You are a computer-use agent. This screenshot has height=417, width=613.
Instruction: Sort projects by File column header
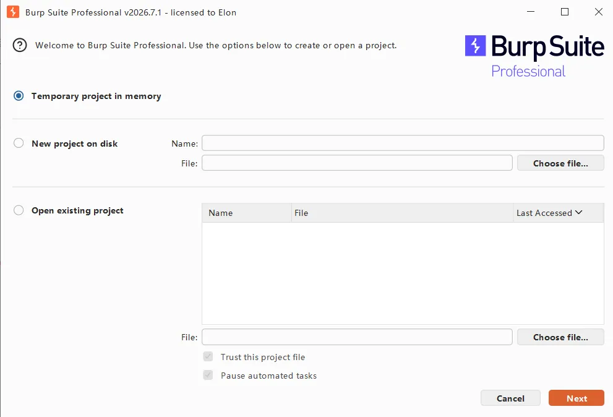[402, 213]
